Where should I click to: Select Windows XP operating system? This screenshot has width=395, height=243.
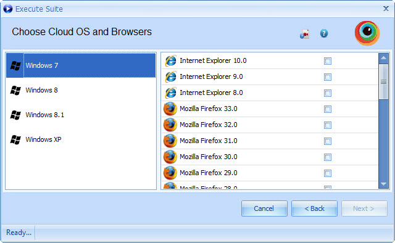point(81,139)
